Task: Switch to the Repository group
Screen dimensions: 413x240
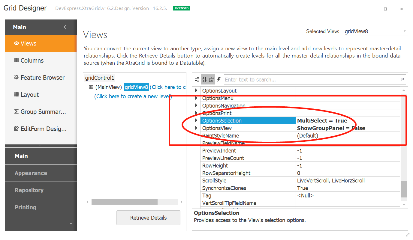Action: [41, 190]
